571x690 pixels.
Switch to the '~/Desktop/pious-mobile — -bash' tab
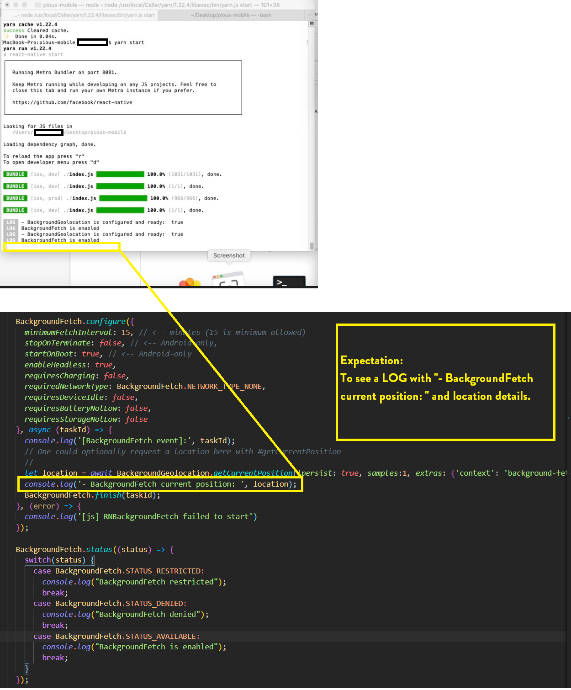[x=233, y=15]
